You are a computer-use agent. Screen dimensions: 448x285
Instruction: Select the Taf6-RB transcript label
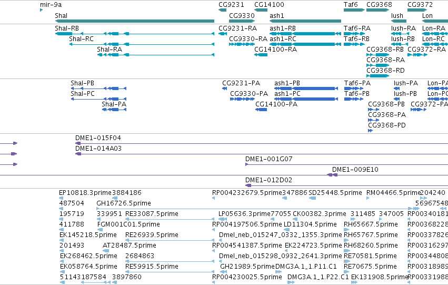[356, 39]
